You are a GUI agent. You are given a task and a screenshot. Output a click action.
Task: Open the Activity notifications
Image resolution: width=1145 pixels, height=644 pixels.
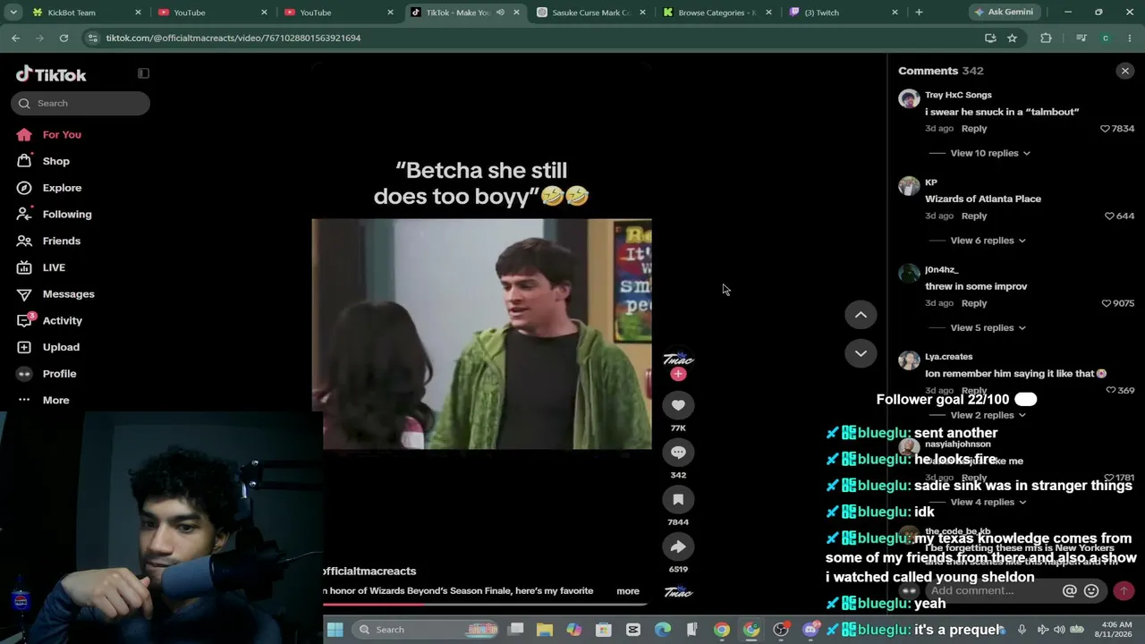pos(63,320)
